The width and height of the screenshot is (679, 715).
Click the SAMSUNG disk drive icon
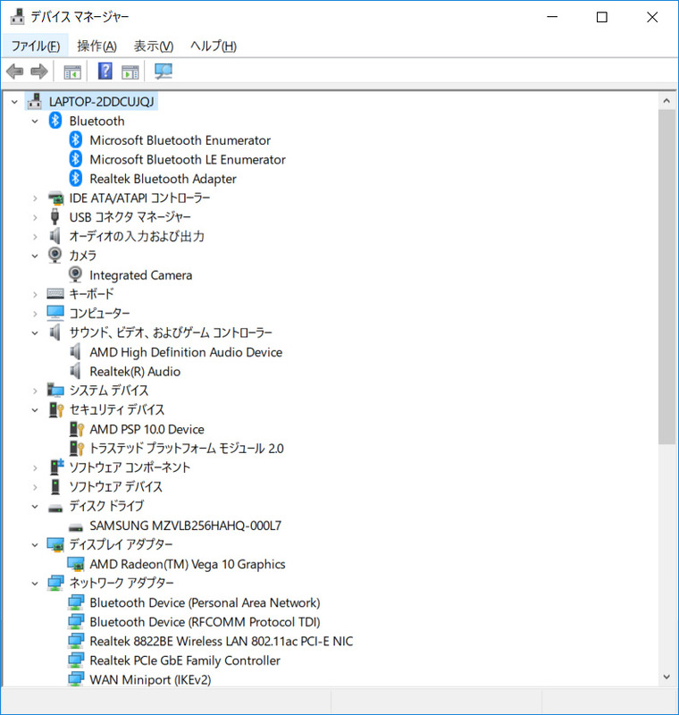pyautogui.click(x=76, y=527)
